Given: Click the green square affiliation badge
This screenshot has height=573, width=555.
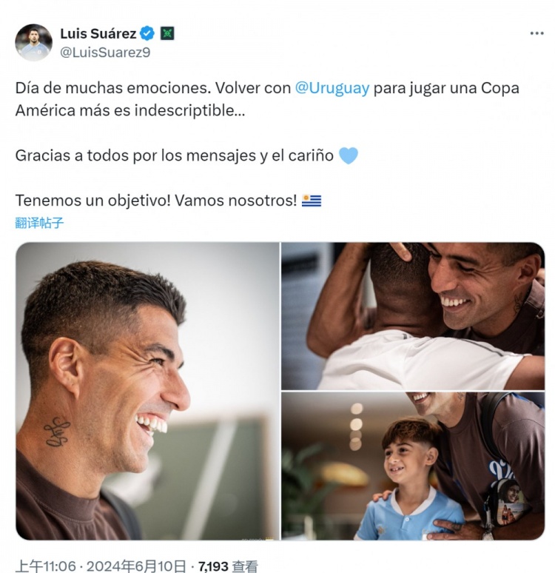Looking at the screenshot, I should click(x=167, y=33).
